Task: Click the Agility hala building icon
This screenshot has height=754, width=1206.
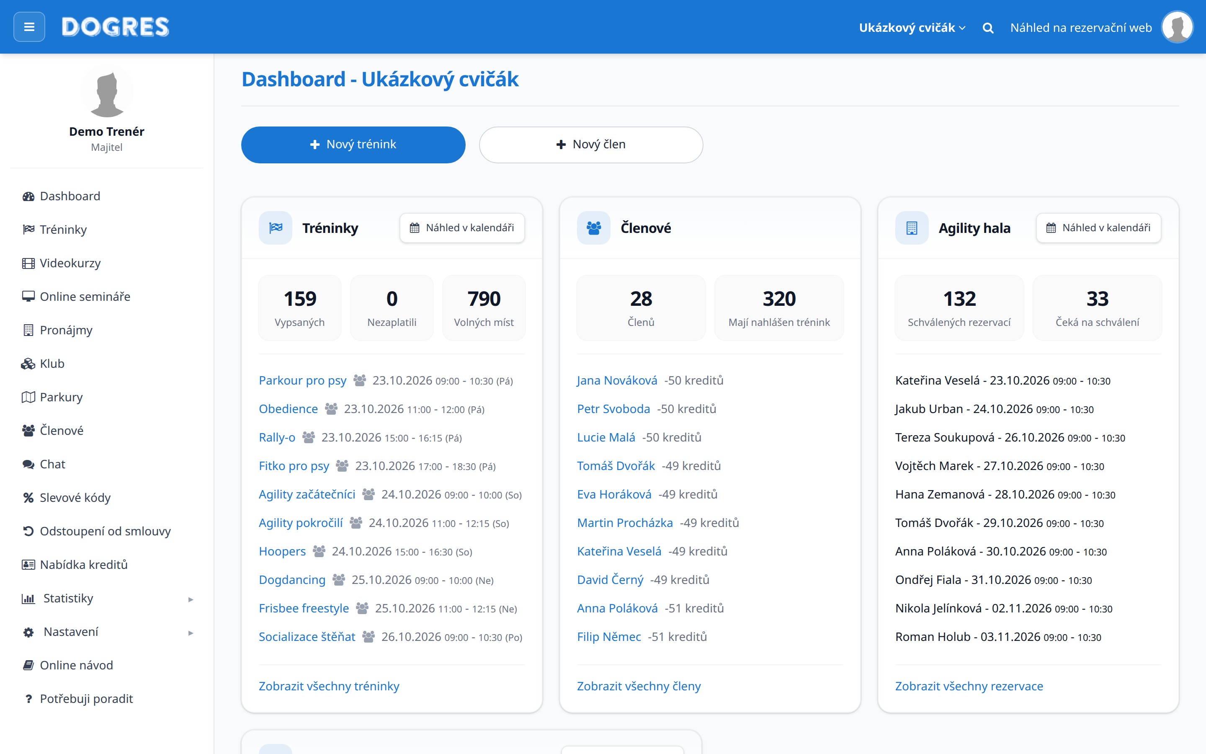Action: (x=912, y=228)
